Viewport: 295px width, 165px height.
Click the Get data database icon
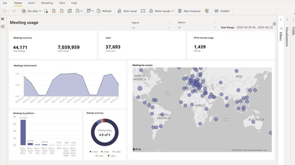click(x=24, y=11)
